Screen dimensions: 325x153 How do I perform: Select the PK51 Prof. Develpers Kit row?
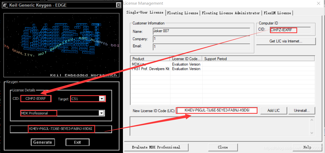(223, 69)
